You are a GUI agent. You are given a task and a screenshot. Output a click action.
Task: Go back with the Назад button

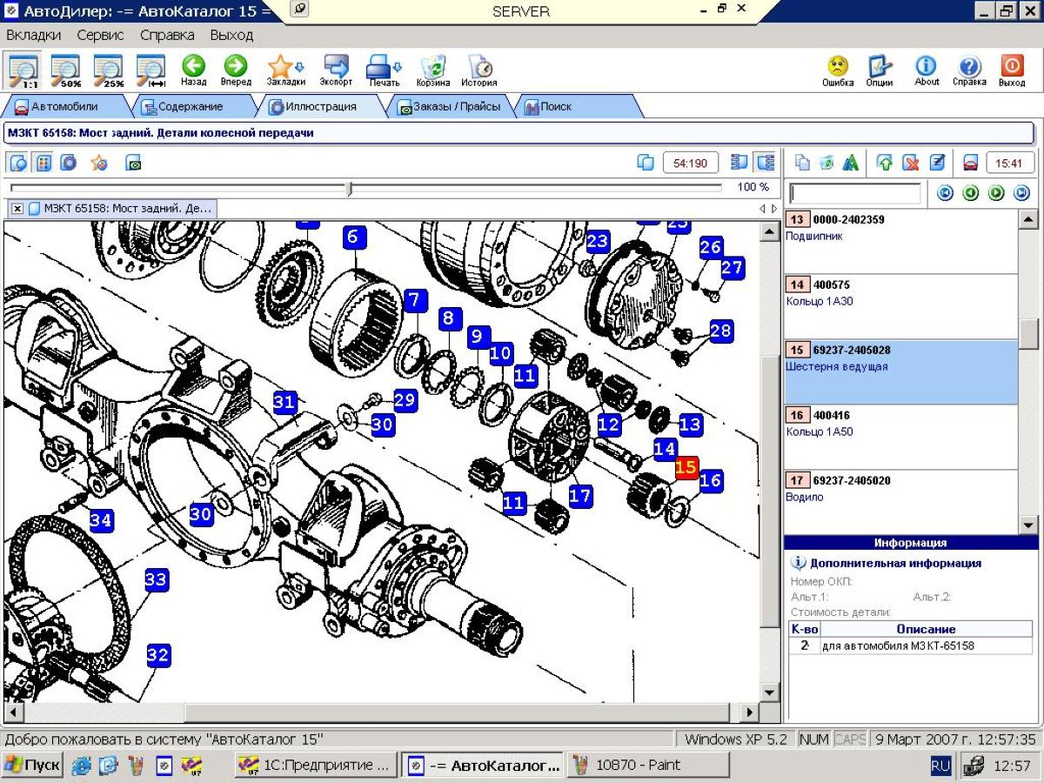(193, 70)
